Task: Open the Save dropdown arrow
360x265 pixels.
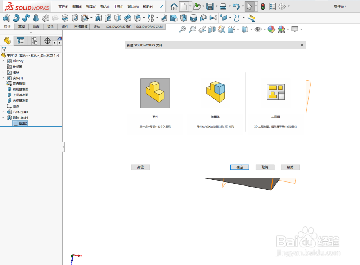Action: pos(216,6)
